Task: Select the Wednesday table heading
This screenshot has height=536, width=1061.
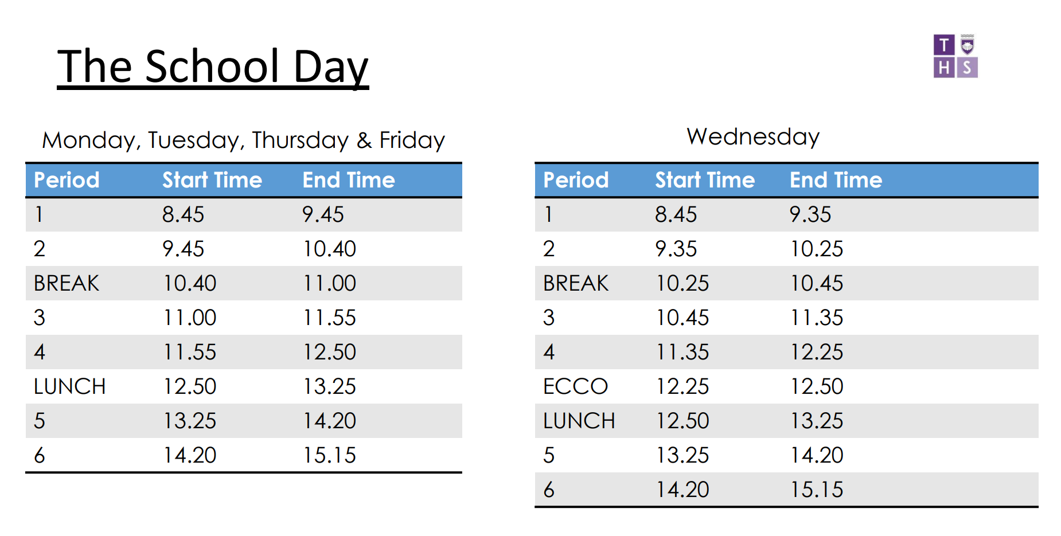Action: (753, 136)
